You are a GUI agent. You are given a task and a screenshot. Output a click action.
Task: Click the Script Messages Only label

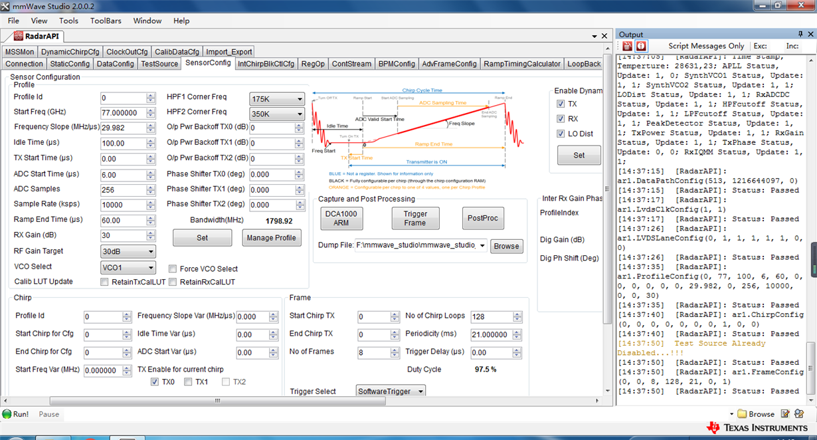click(x=706, y=46)
